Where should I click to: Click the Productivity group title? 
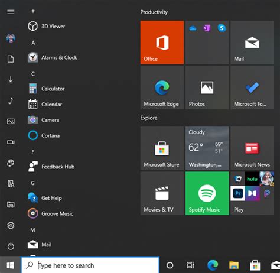154,12
